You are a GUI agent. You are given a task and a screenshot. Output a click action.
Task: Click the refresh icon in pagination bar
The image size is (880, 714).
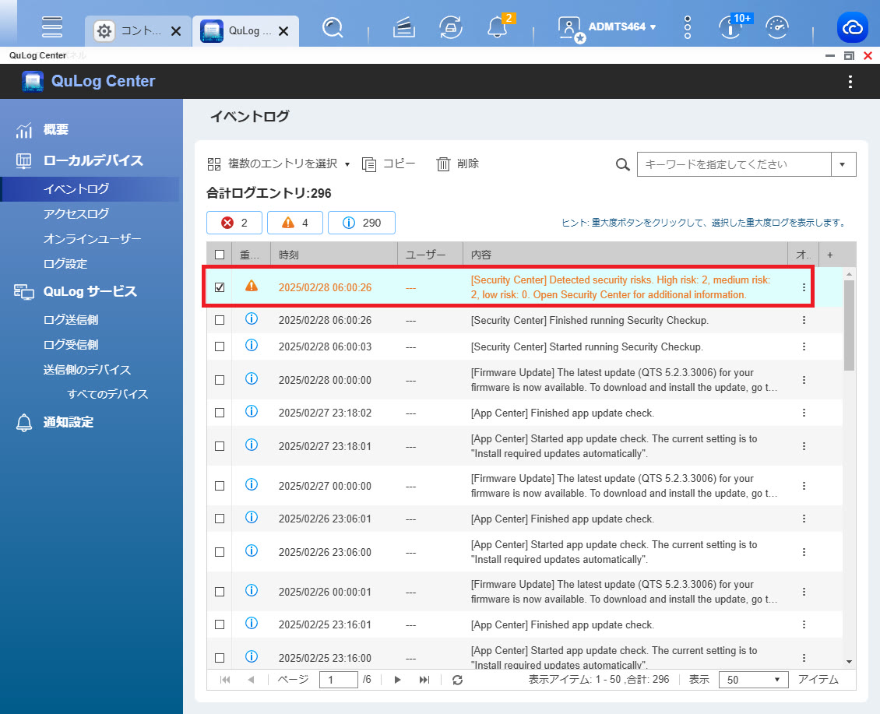[x=457, y=680]
